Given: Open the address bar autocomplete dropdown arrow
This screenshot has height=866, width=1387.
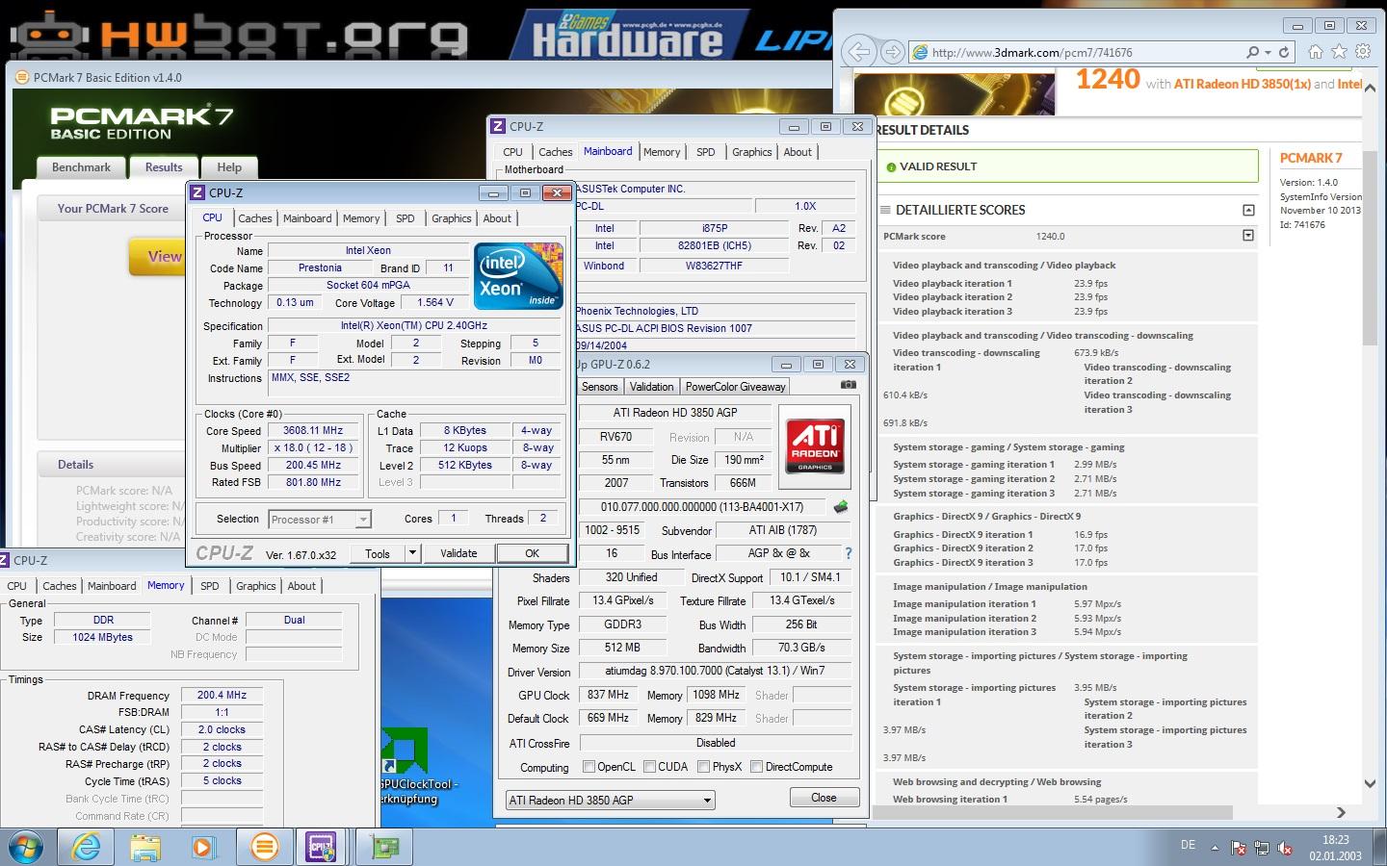Looking at the screenshot, I should tap(1268, 52).
